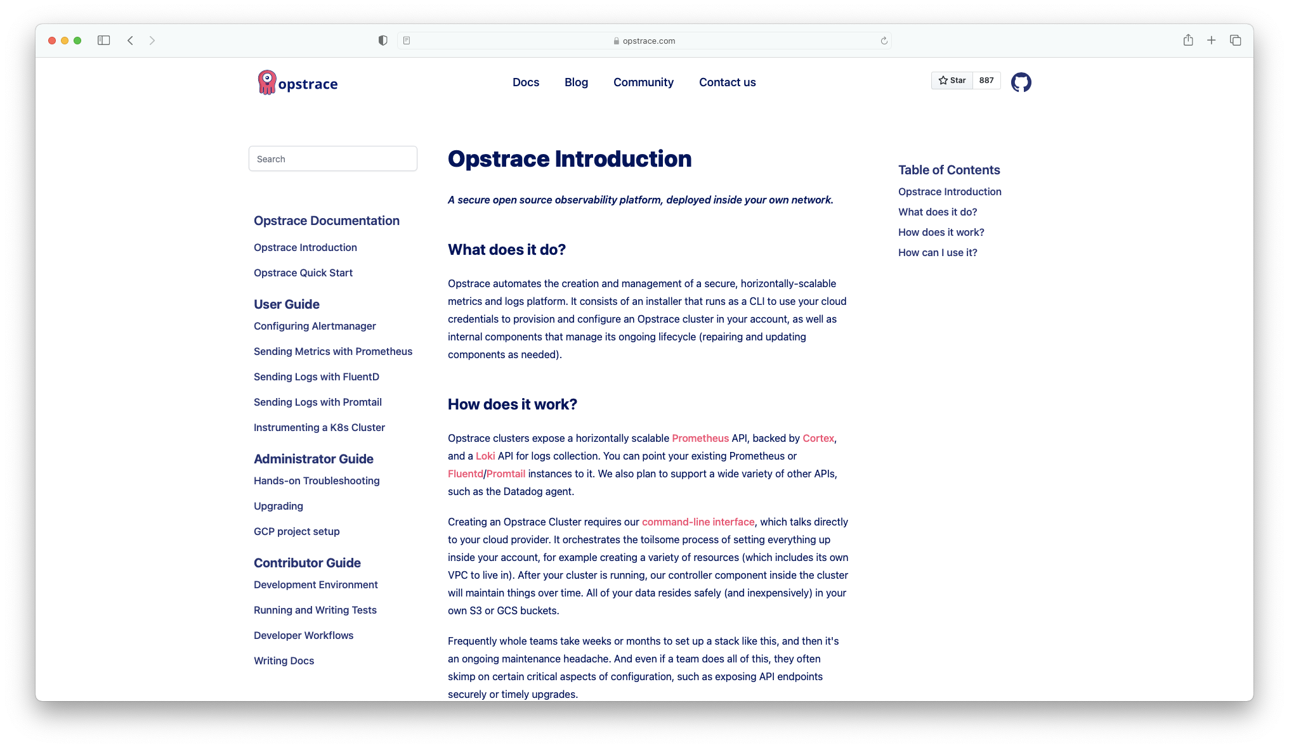Viewport: 1289px width, 748px height.
Task: Click the 887 star count
Action: click(986, 81)
